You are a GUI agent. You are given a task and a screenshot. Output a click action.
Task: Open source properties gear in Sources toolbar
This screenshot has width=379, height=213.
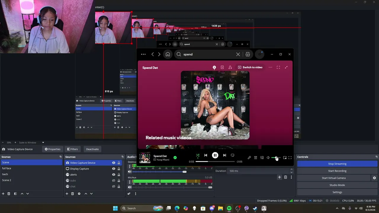pos(79,194)
